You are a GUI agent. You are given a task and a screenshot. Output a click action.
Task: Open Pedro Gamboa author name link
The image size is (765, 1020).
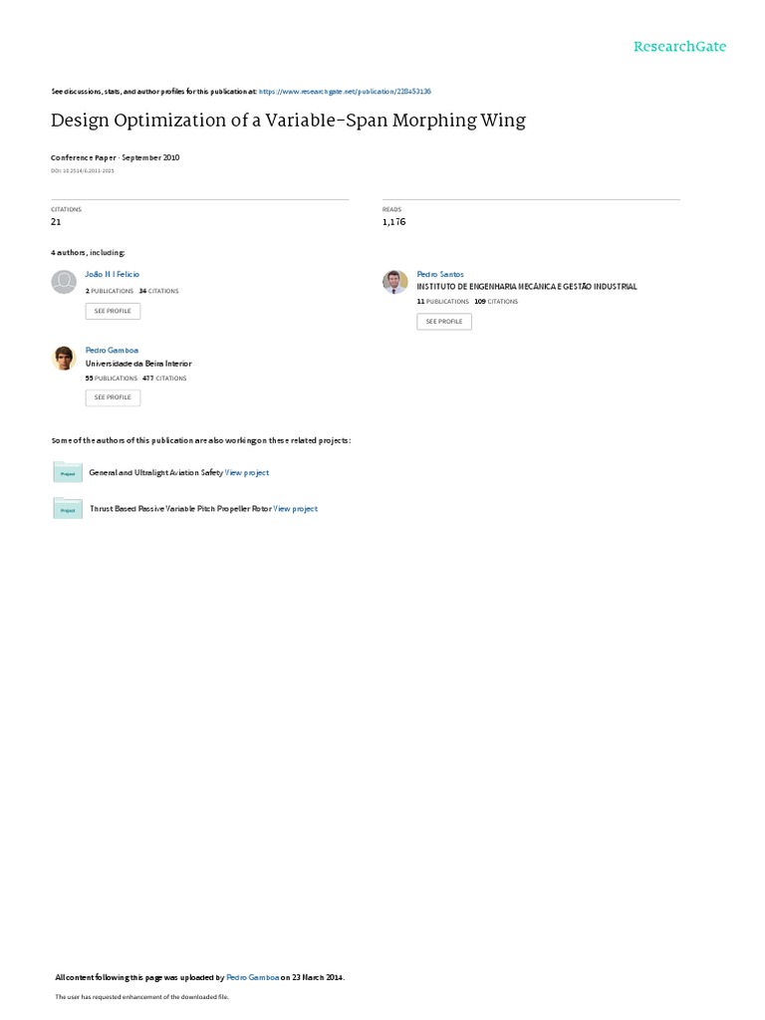tap(112, 350)
